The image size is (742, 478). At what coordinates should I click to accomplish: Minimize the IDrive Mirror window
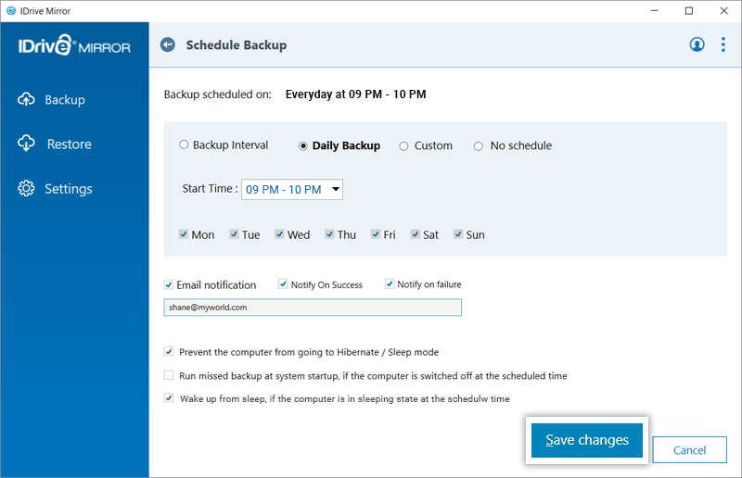click(x=655, y=11)
